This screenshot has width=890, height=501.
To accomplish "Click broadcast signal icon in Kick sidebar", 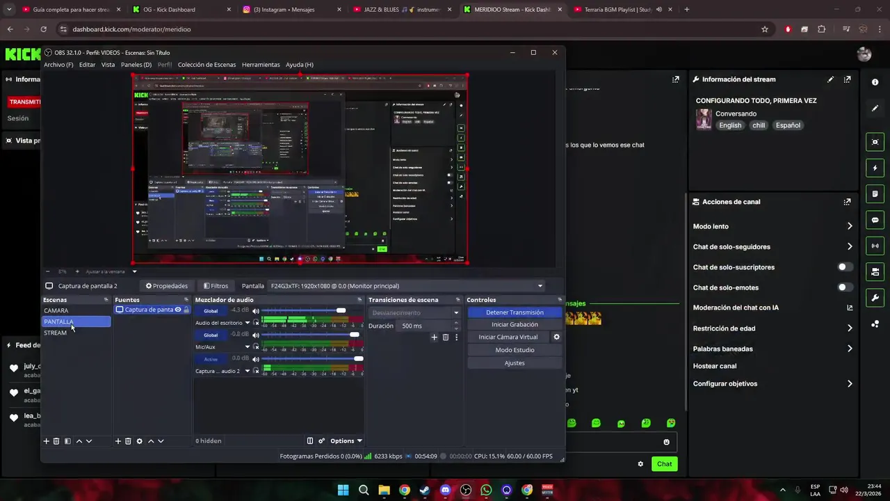I will point(875,246).
